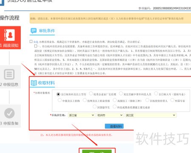Screen dimensions: 191x153
Task: Open the 申报信息 step with the document icon
Action: point(10,77)
